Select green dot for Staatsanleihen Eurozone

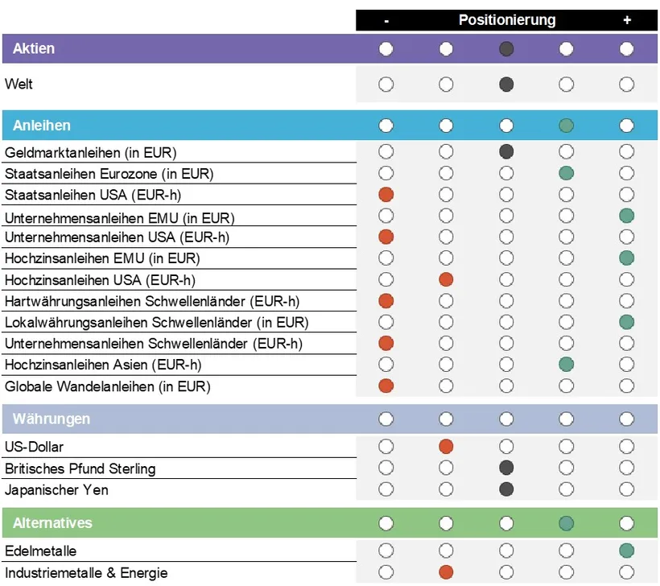[x=567, y=173]
